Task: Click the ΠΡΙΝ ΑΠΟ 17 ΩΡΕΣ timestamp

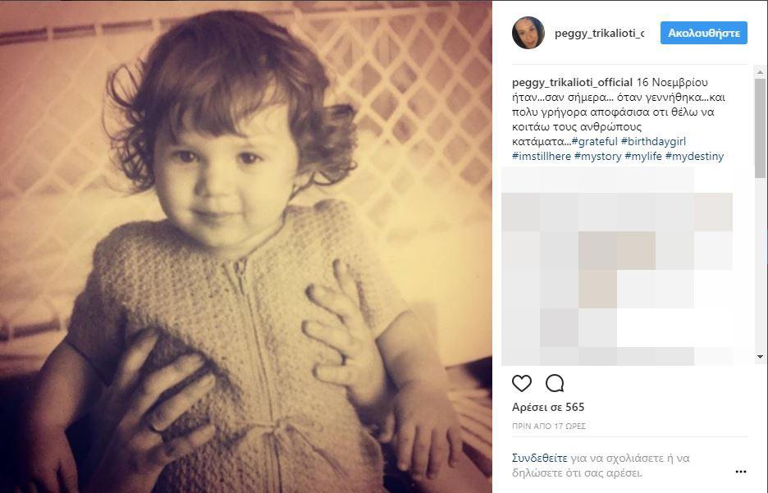Action: pos(549,427)
